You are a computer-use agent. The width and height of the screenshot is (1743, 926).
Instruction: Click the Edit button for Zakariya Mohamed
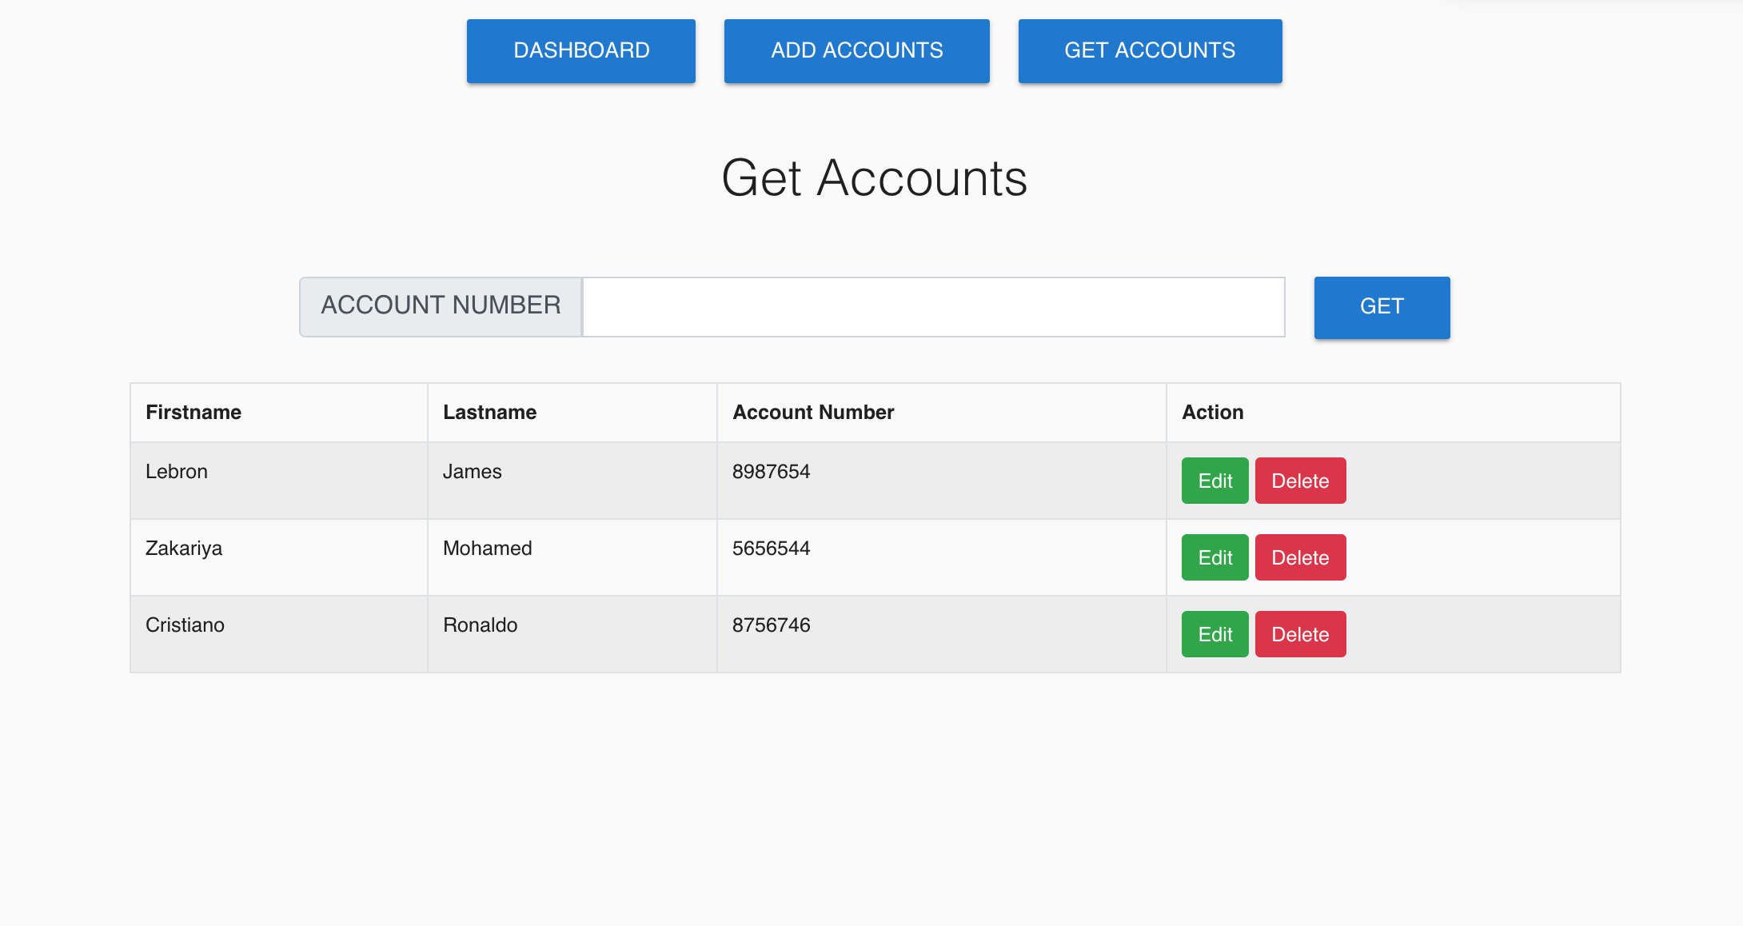click(x=1214, y=556)
